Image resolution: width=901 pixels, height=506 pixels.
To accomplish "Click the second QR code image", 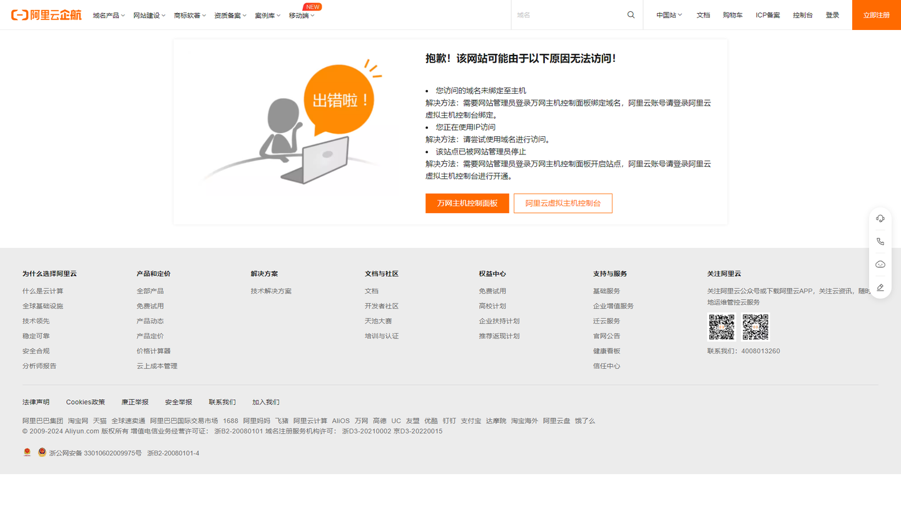I will tap(755, 327).
